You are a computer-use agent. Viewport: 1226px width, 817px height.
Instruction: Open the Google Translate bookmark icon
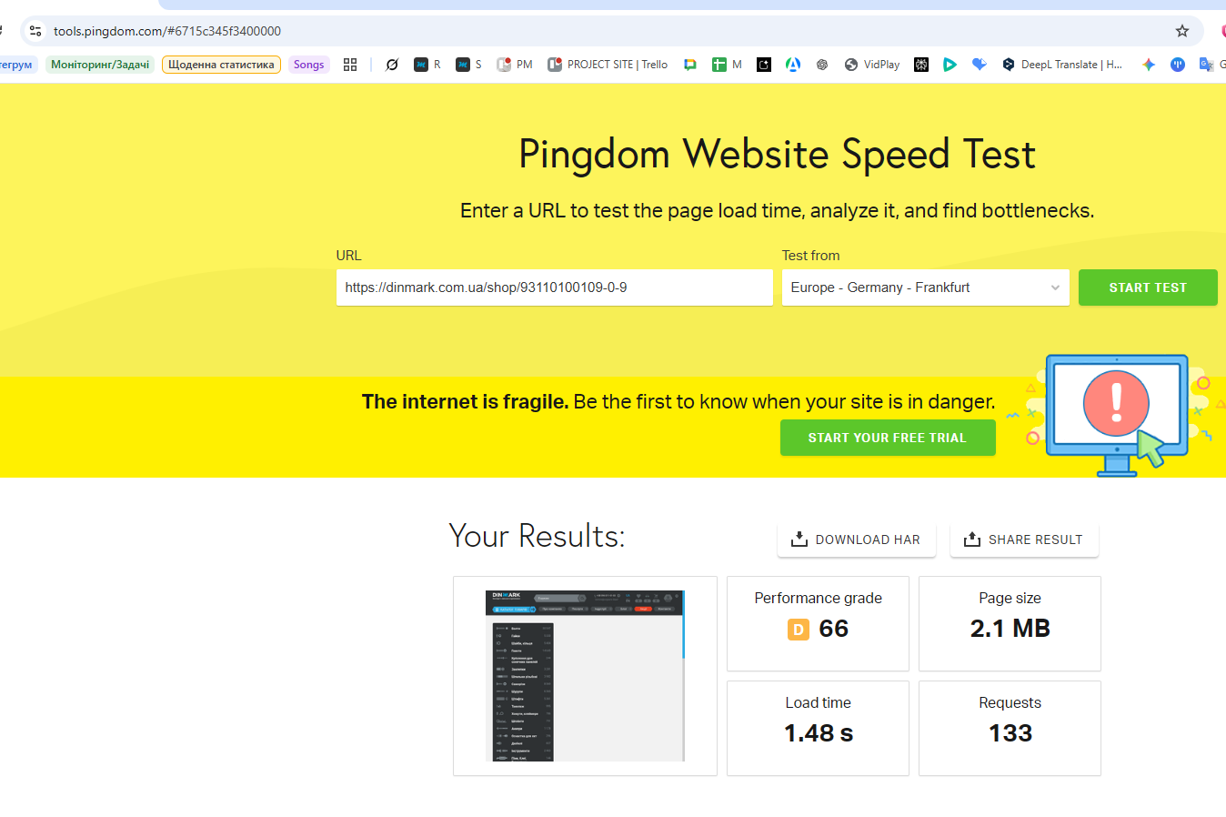click(1207, 65)
